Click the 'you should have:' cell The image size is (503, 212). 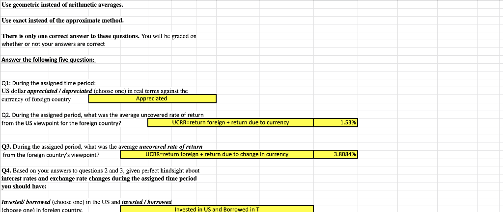point(24,186)
